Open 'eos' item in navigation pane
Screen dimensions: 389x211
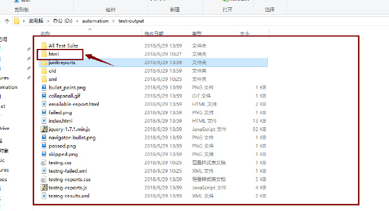3,179
